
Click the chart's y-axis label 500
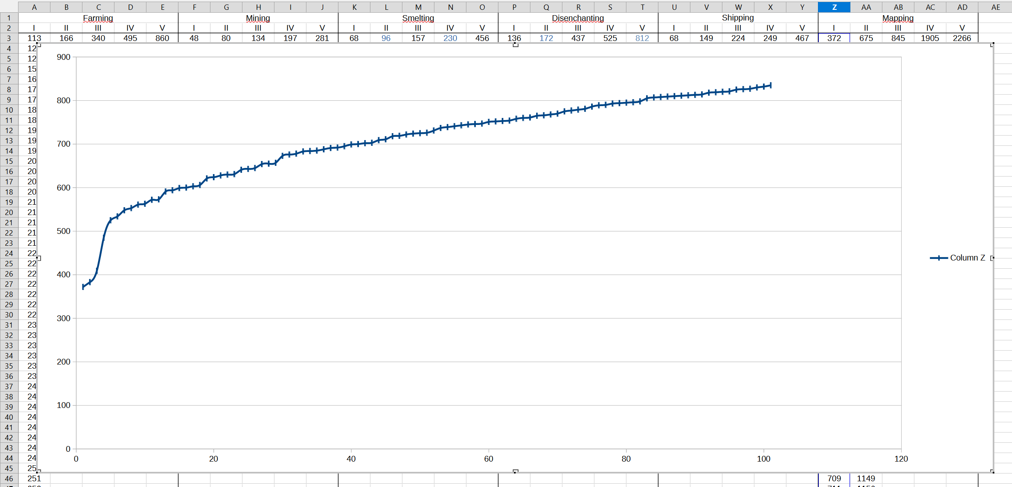64,231
